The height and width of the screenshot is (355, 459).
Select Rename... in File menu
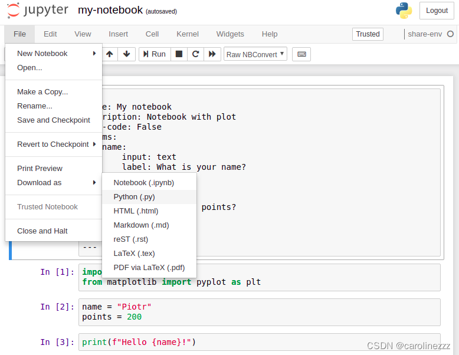[x=54, y=106]
